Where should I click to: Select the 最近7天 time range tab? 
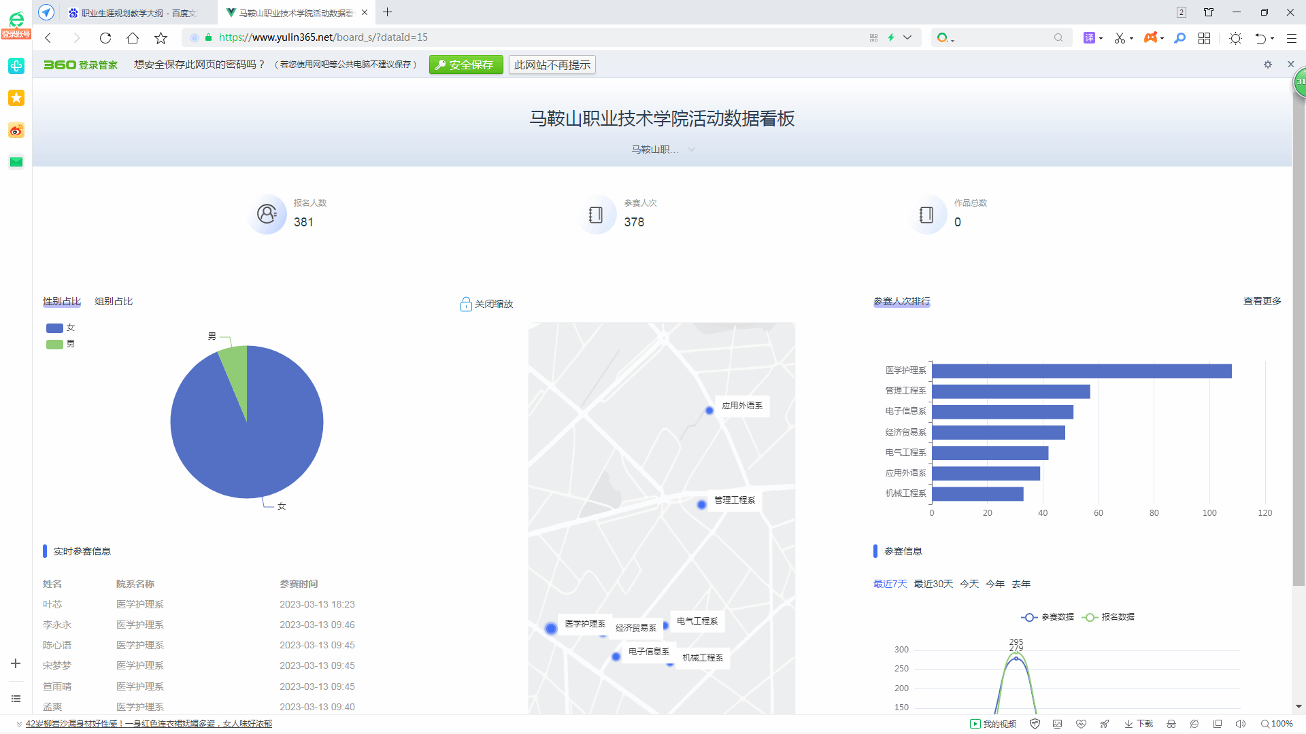(890, 584)
